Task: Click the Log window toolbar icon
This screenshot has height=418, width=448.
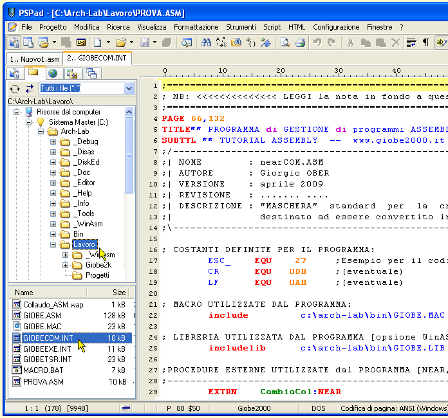Action: [81, 43]
